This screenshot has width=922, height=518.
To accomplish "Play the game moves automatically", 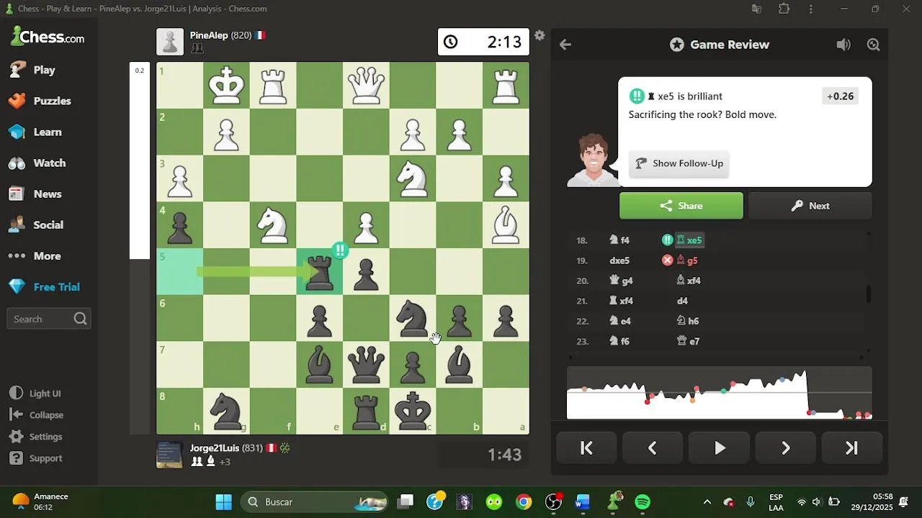I will coord(720,448).
